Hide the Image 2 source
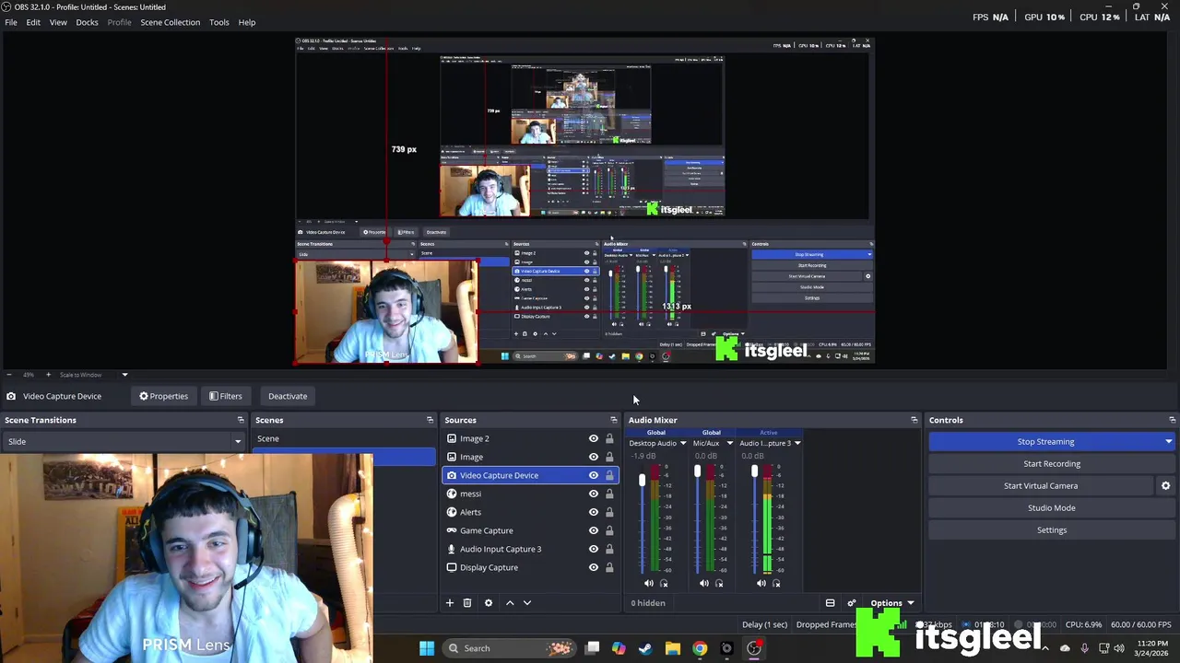 (594, 438)
